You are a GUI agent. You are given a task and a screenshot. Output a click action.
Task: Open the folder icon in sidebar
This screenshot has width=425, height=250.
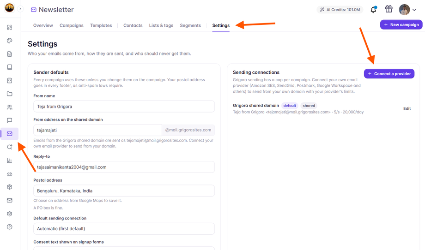pos(10,94)
